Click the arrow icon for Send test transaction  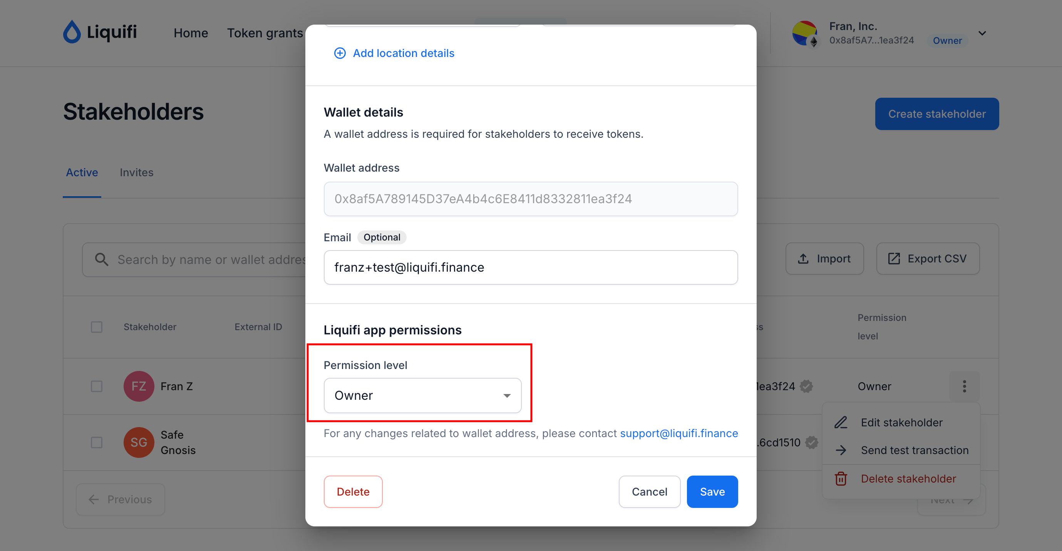[x=841, y=450]
